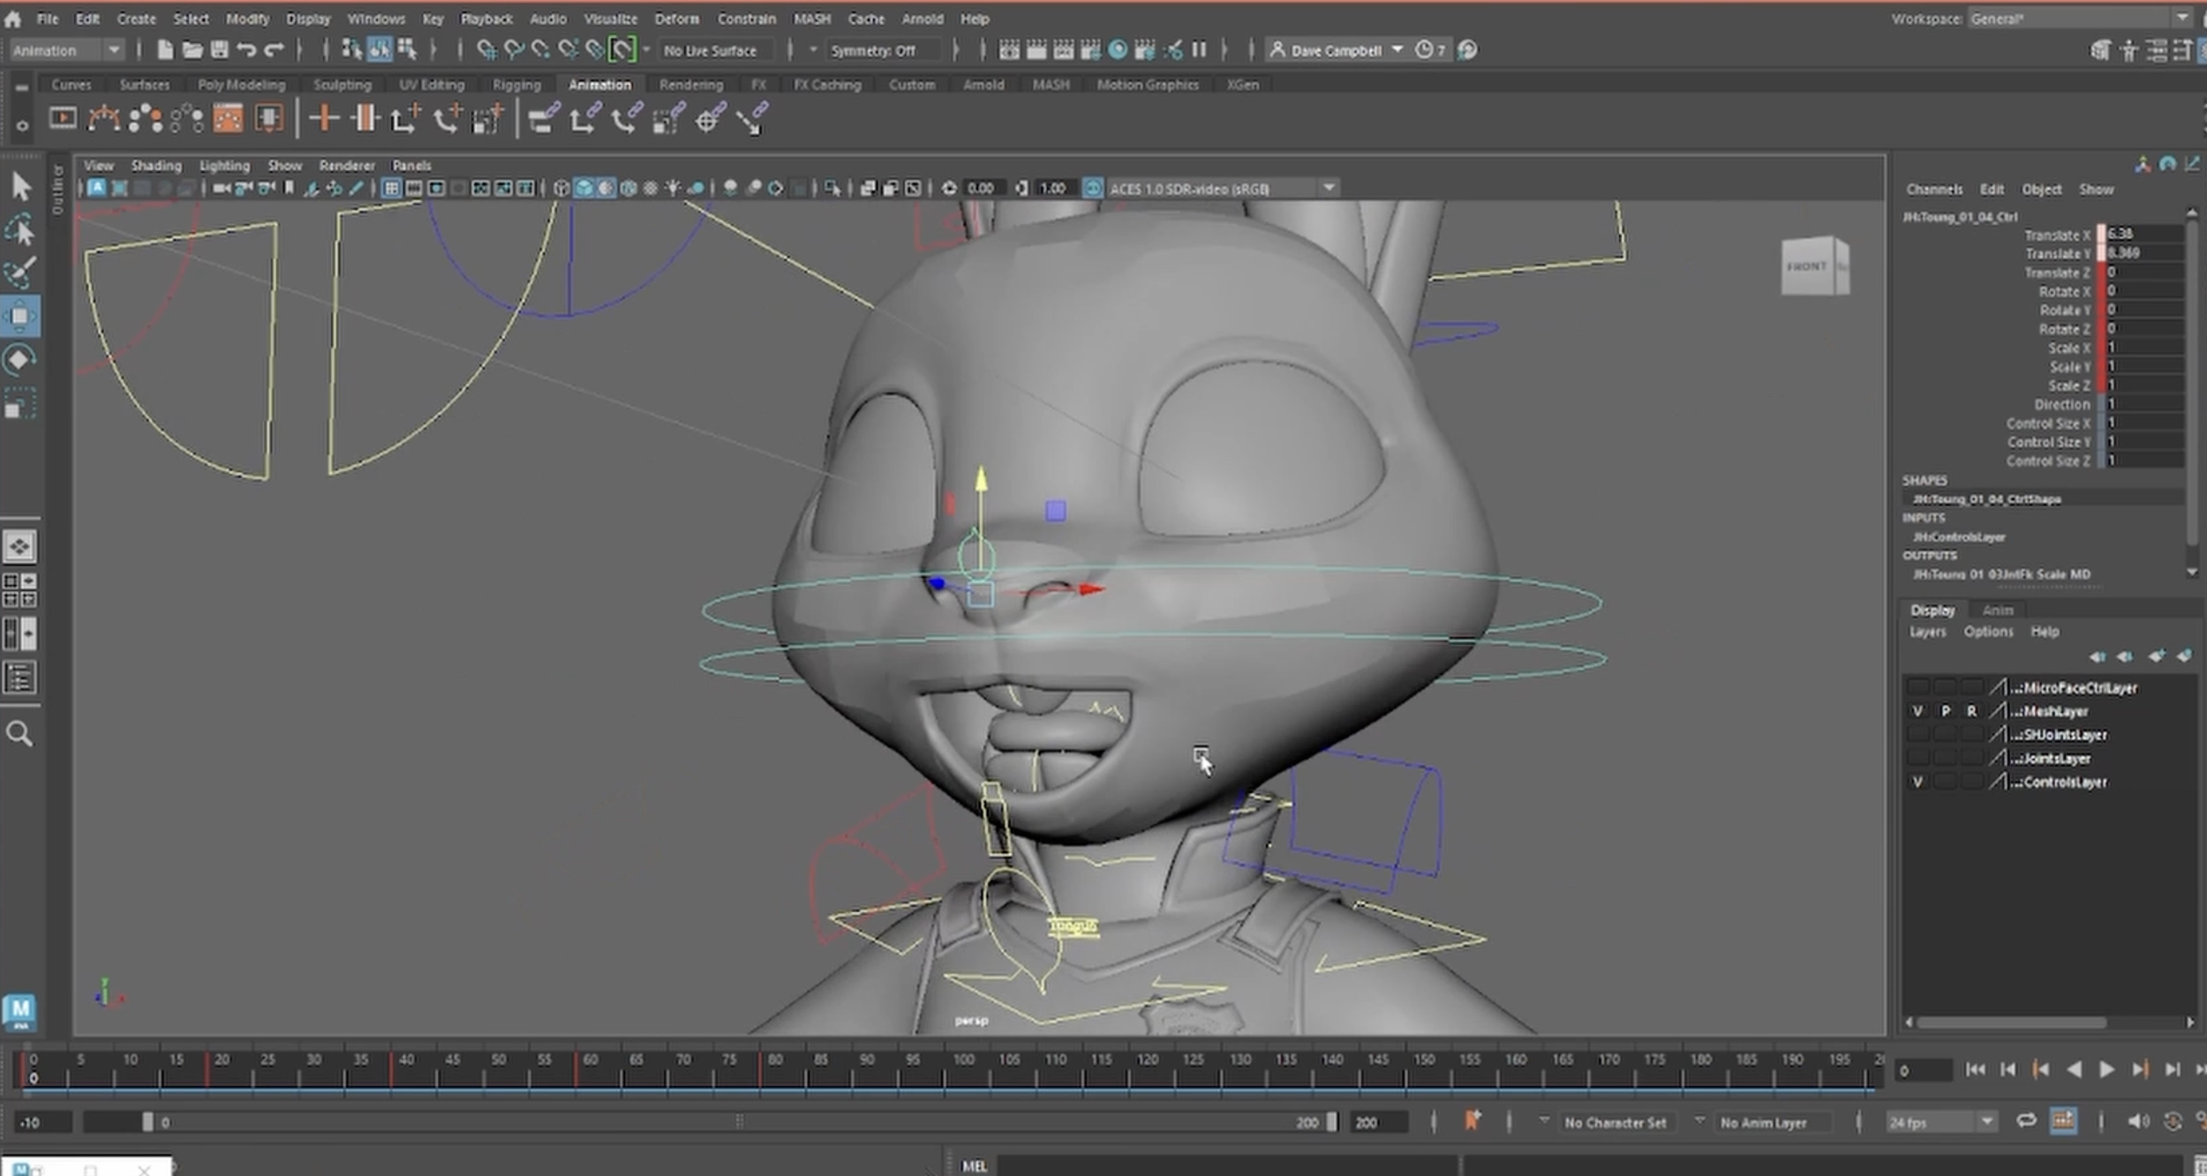
Task: Select the Move tool in toolbox
Action: (19, 316)
